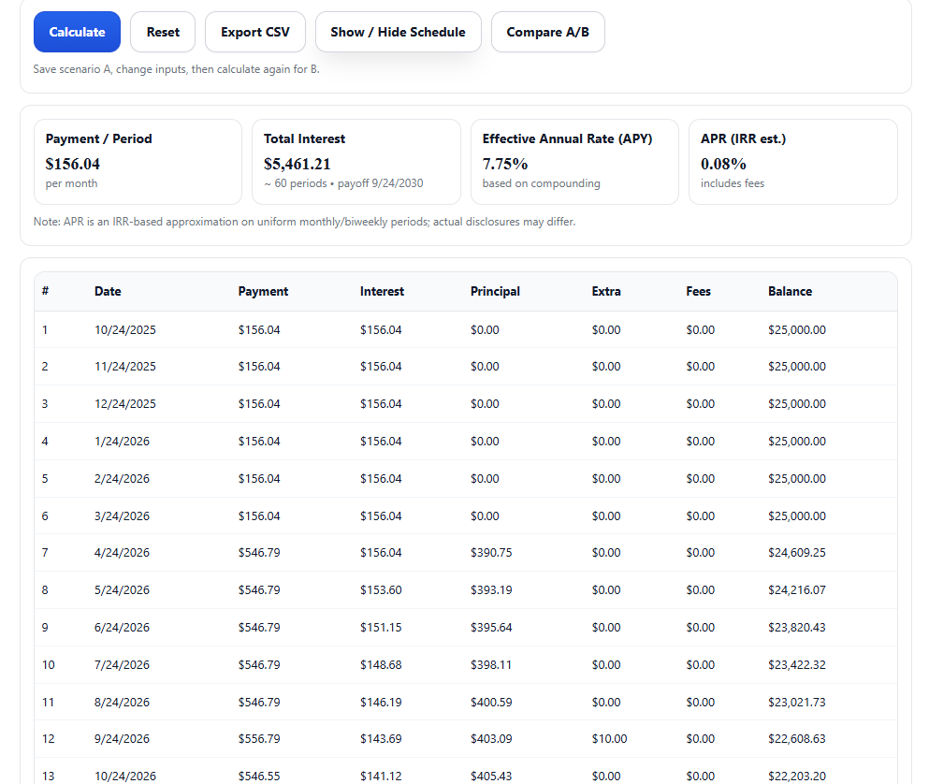Select date cell 5/24/2026
Image resolution: width=929 pixels, height=784 pixels.
pyautogui.click(x=122, y=589)
